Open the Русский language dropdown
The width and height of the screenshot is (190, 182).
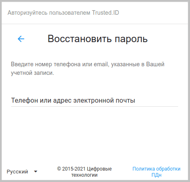22,172
